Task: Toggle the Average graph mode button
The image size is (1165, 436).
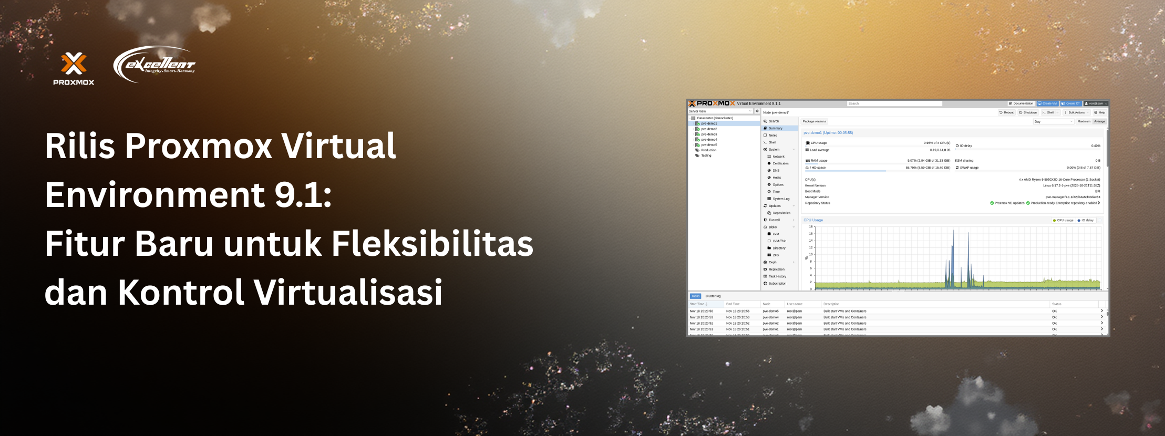Action: pos(1099,121)
